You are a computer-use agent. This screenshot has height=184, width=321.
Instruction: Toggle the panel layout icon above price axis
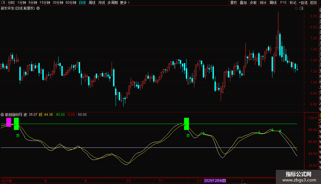coord(301,8)
